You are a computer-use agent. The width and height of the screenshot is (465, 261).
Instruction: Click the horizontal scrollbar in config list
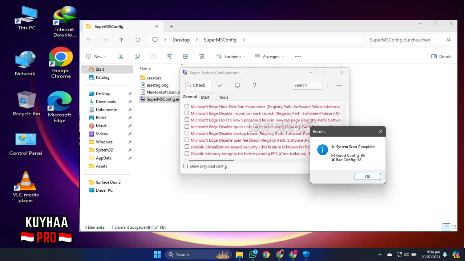212,160
